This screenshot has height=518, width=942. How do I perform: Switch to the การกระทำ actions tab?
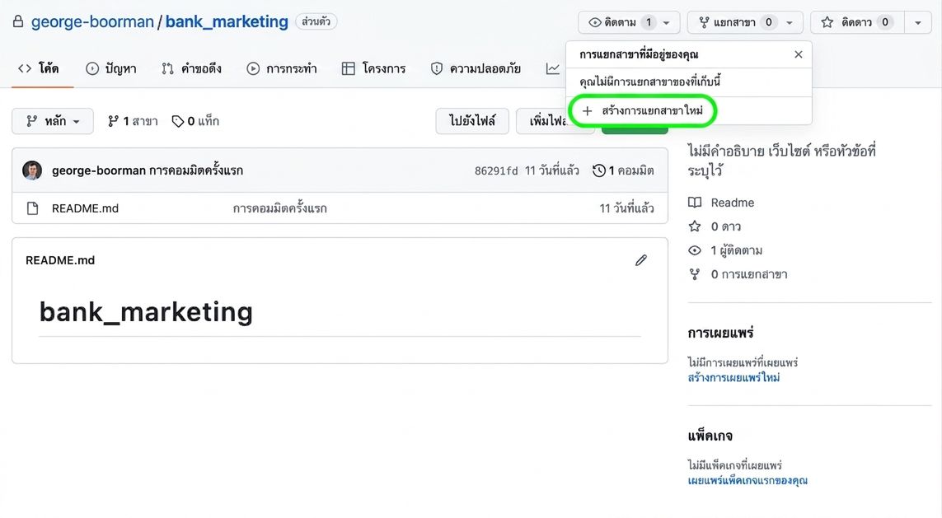282,68
